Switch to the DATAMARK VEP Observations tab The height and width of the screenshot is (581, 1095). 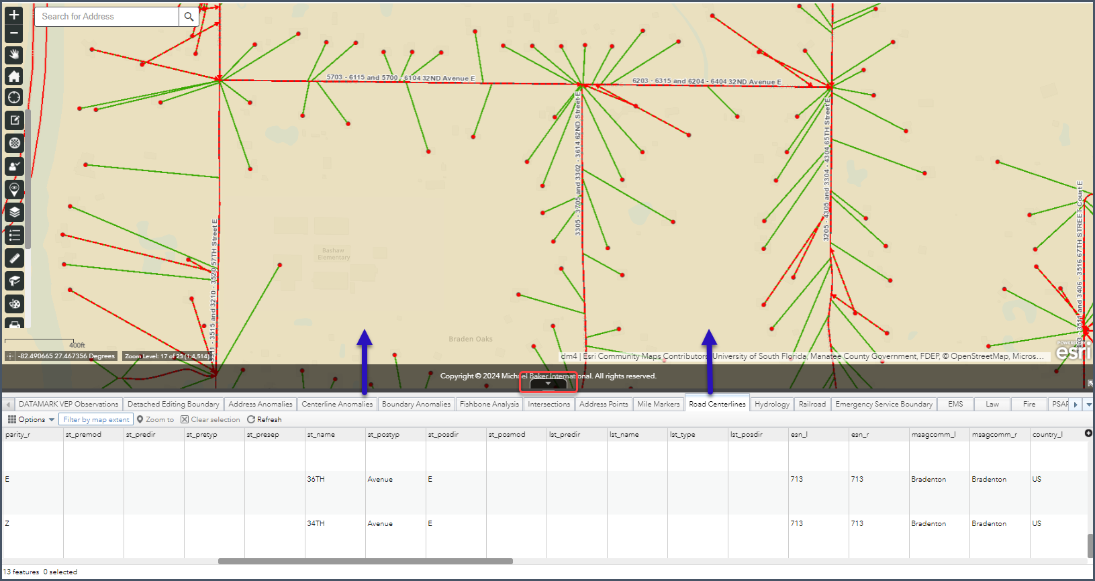[68, 405]
